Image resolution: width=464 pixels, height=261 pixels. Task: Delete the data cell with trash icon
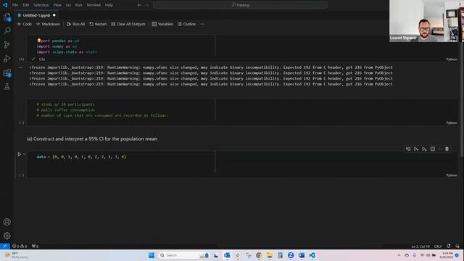tap(447, 149)
